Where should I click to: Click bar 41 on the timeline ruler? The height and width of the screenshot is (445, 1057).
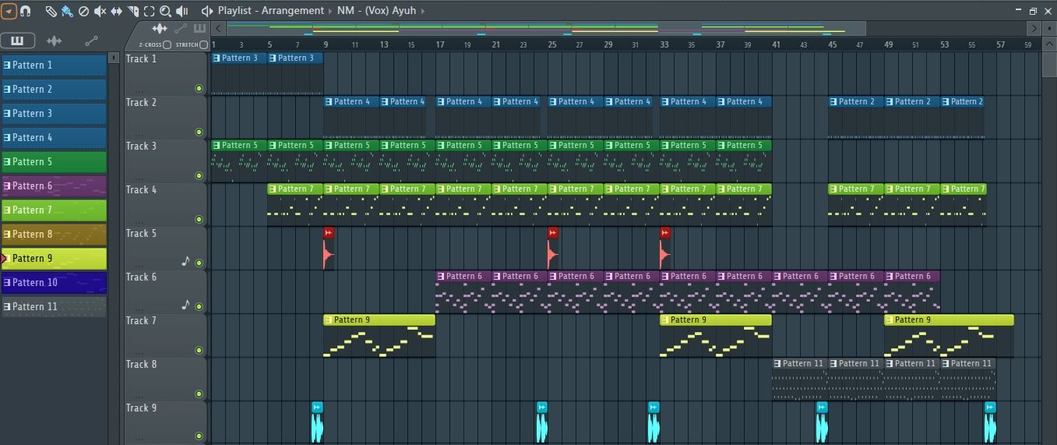coord(777,44)
